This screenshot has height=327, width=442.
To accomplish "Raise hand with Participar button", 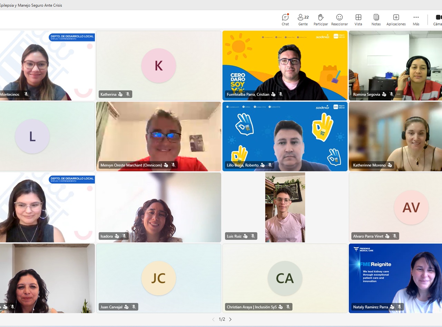I will tap(321, 20).
